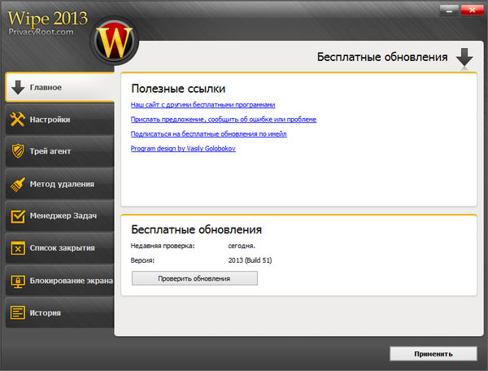
Task: Open the Список закрытия tab
Action: [59, 248]
